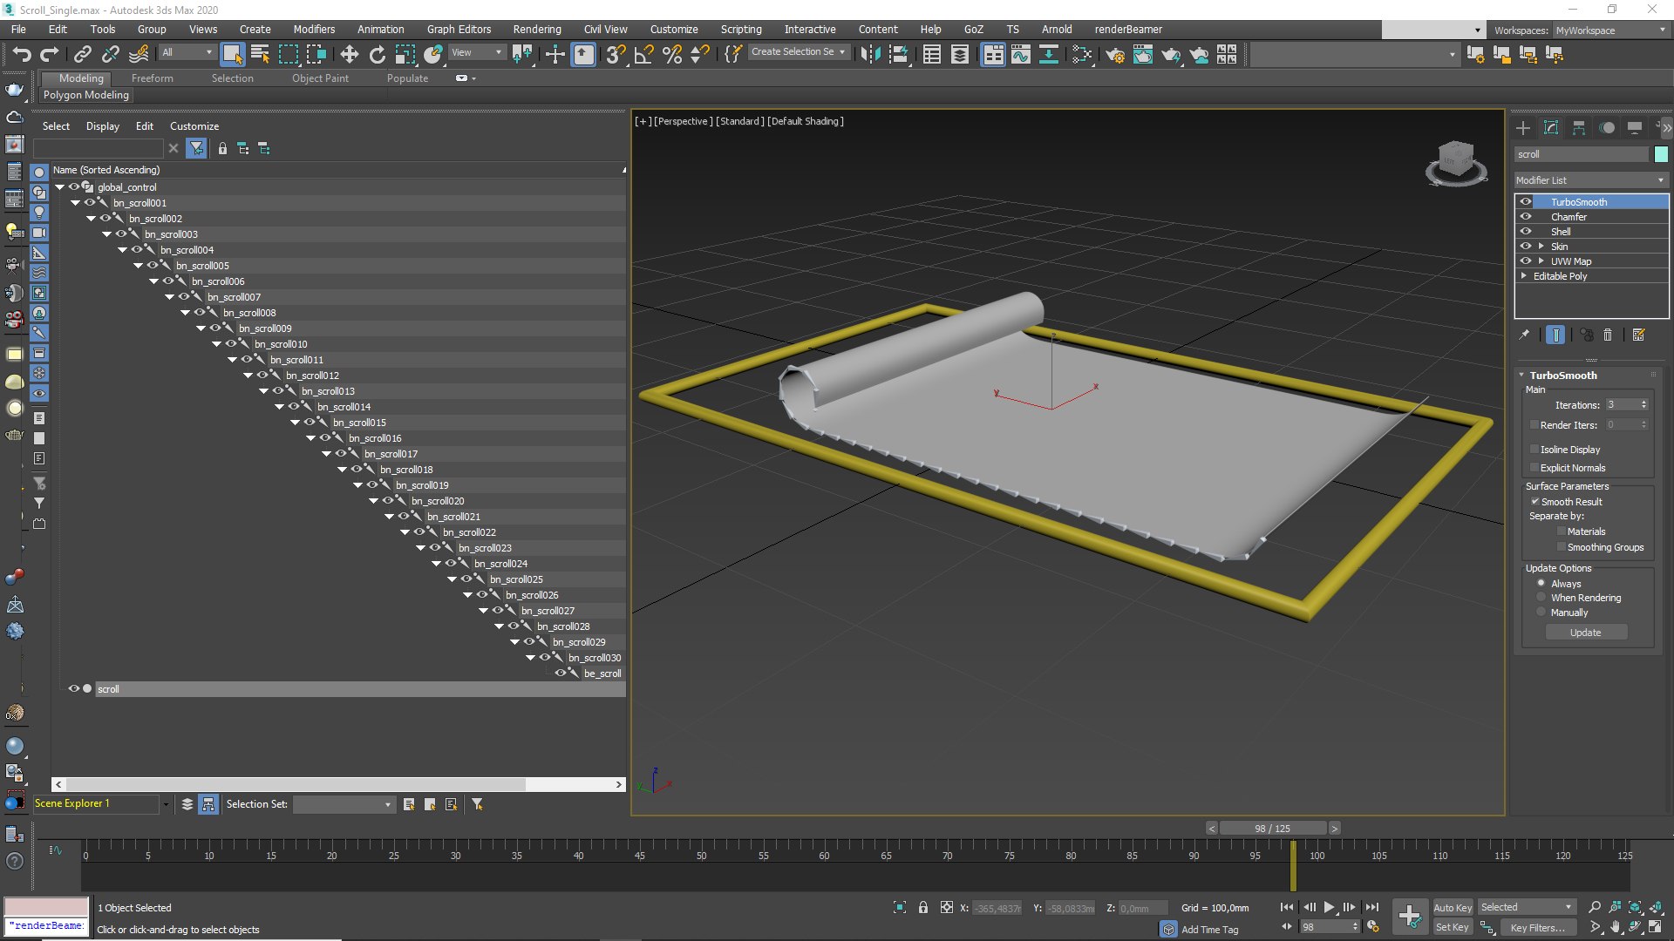
Task: Click the Undo arrow icon
Action: pos(22,54)
